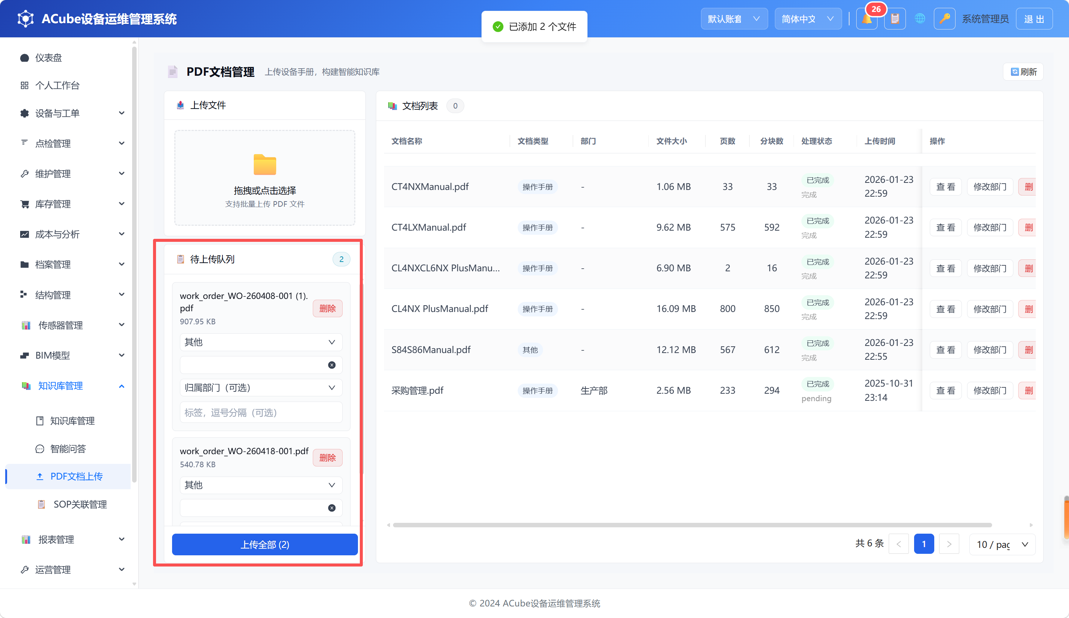
Task: Click next page arrow
Action: coord(949,544)
